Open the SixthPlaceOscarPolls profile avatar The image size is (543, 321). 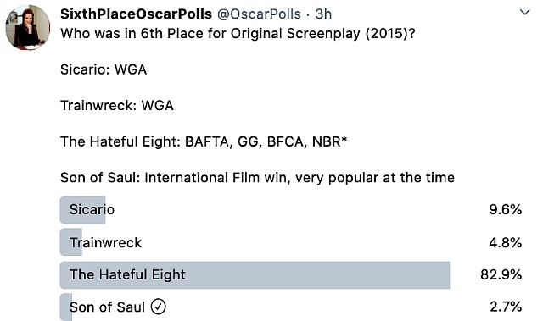coord(28,27)
